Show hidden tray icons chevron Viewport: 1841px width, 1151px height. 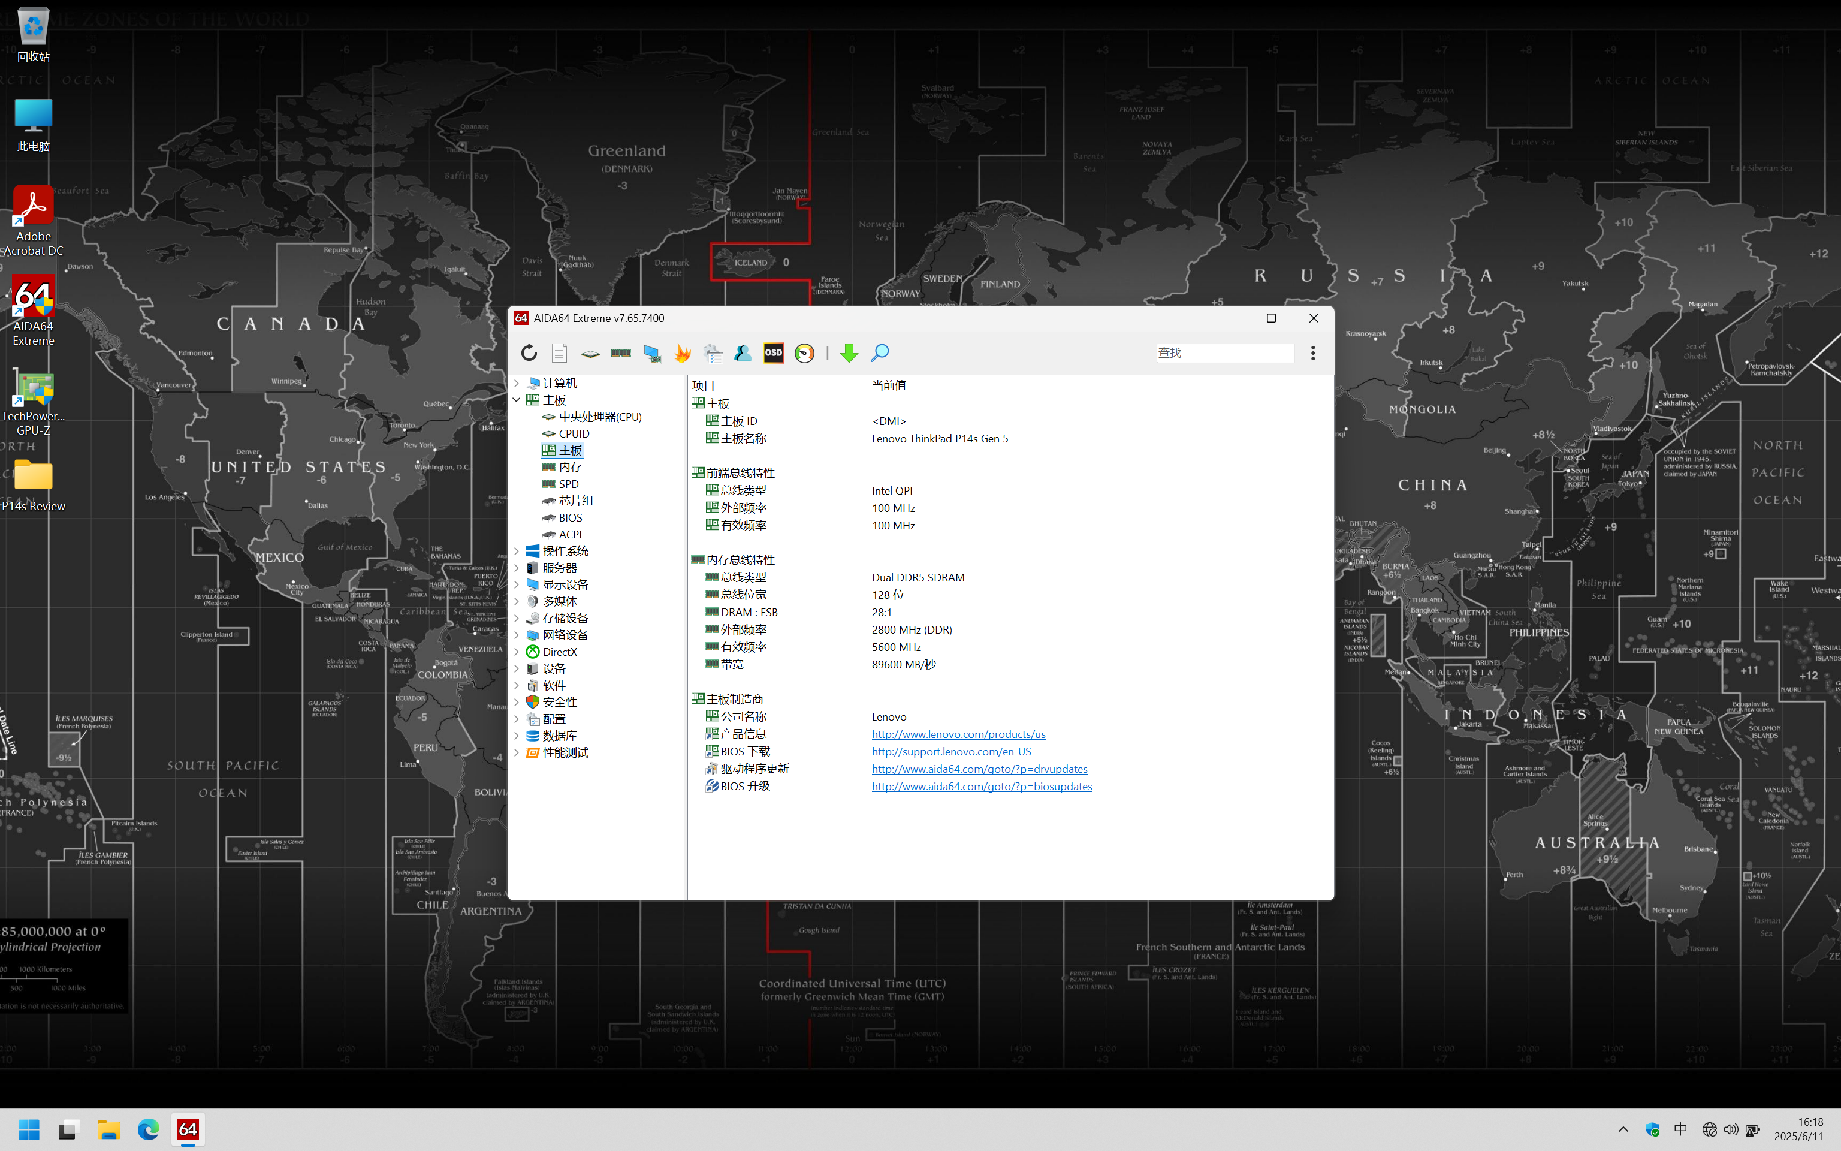[x=1623, y=1129]
